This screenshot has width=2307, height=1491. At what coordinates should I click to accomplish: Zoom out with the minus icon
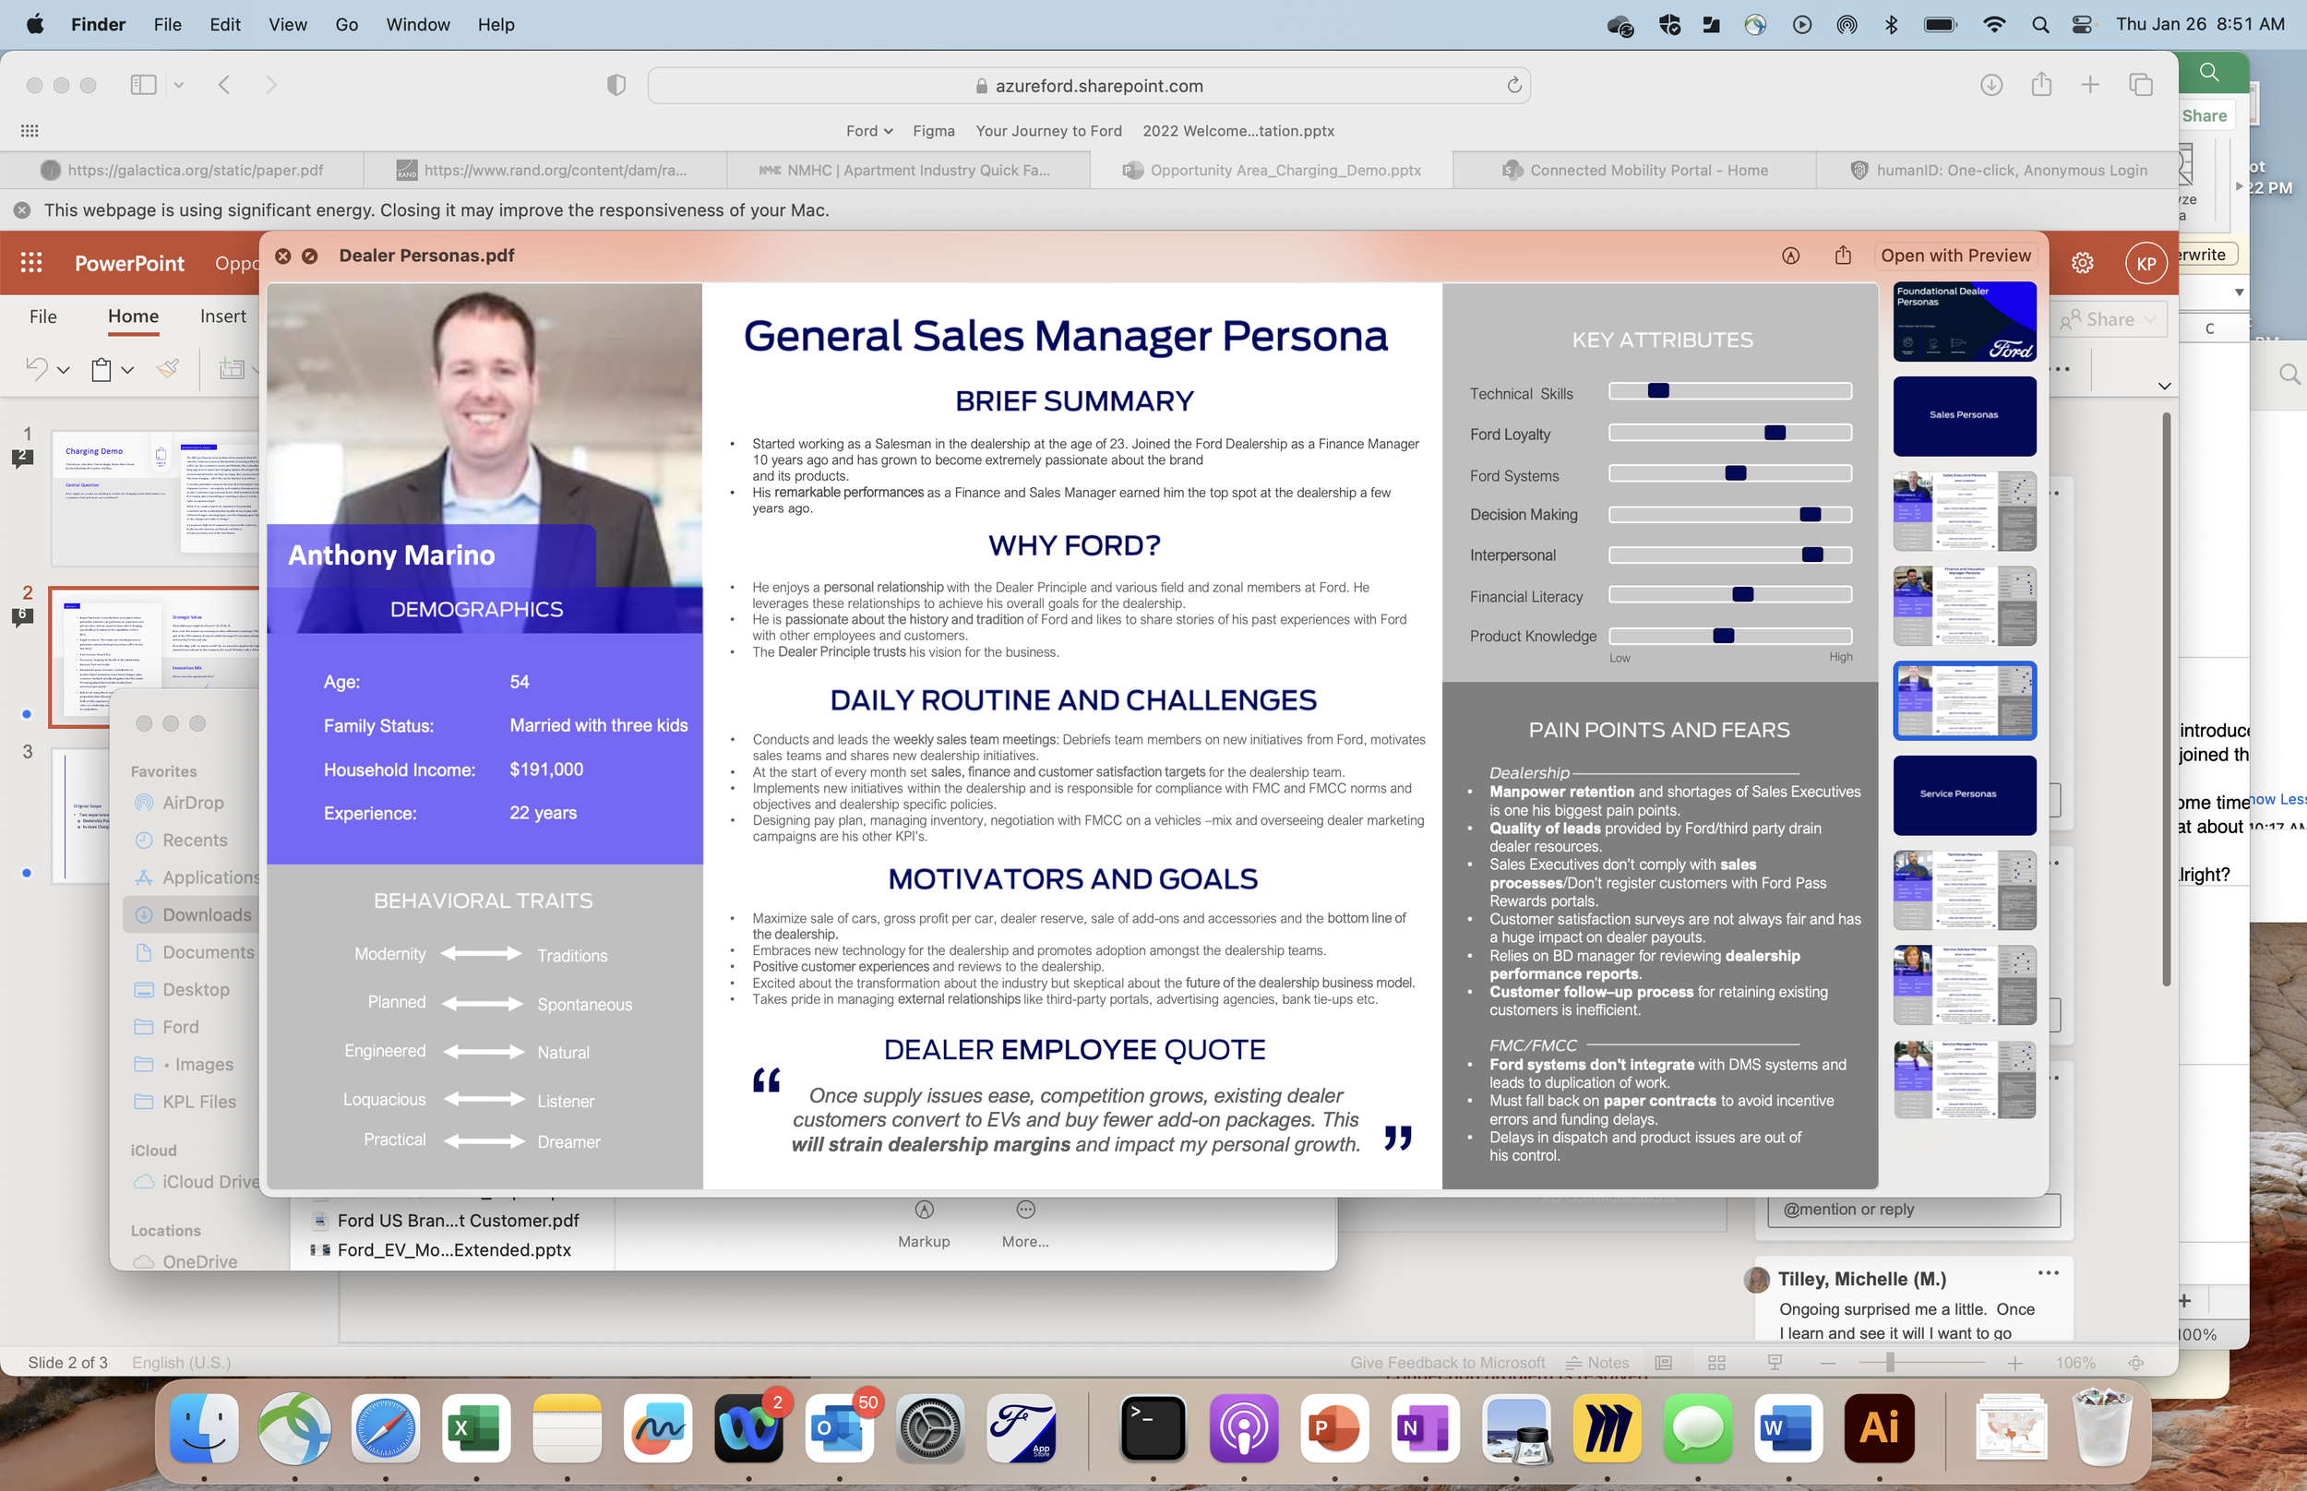pos(1828,1362)
